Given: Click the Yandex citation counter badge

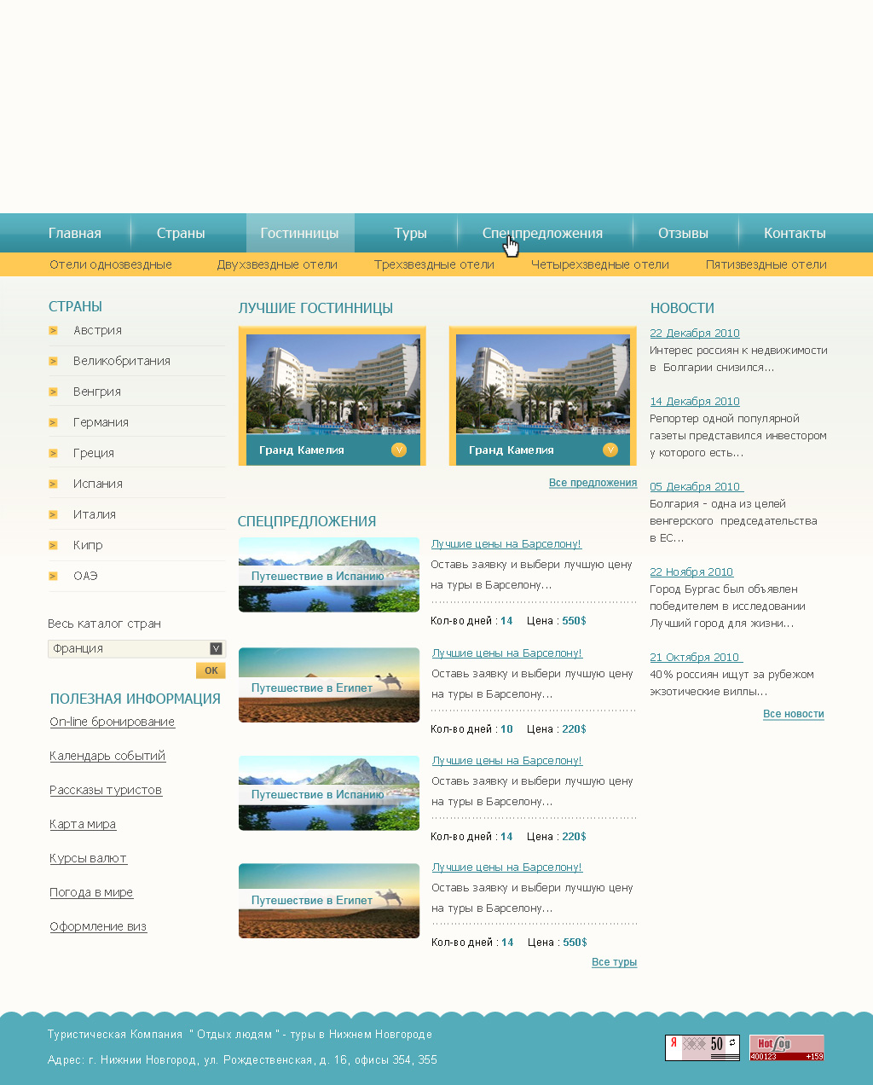Looking at the screenshot, I should pos(702,1047).
